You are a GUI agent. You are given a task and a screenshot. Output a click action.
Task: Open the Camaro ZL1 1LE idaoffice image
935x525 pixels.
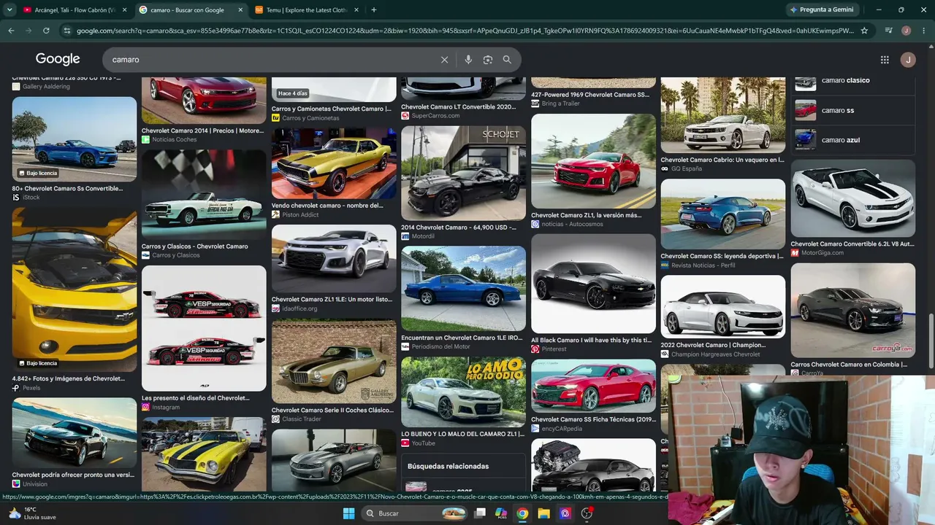334,259
